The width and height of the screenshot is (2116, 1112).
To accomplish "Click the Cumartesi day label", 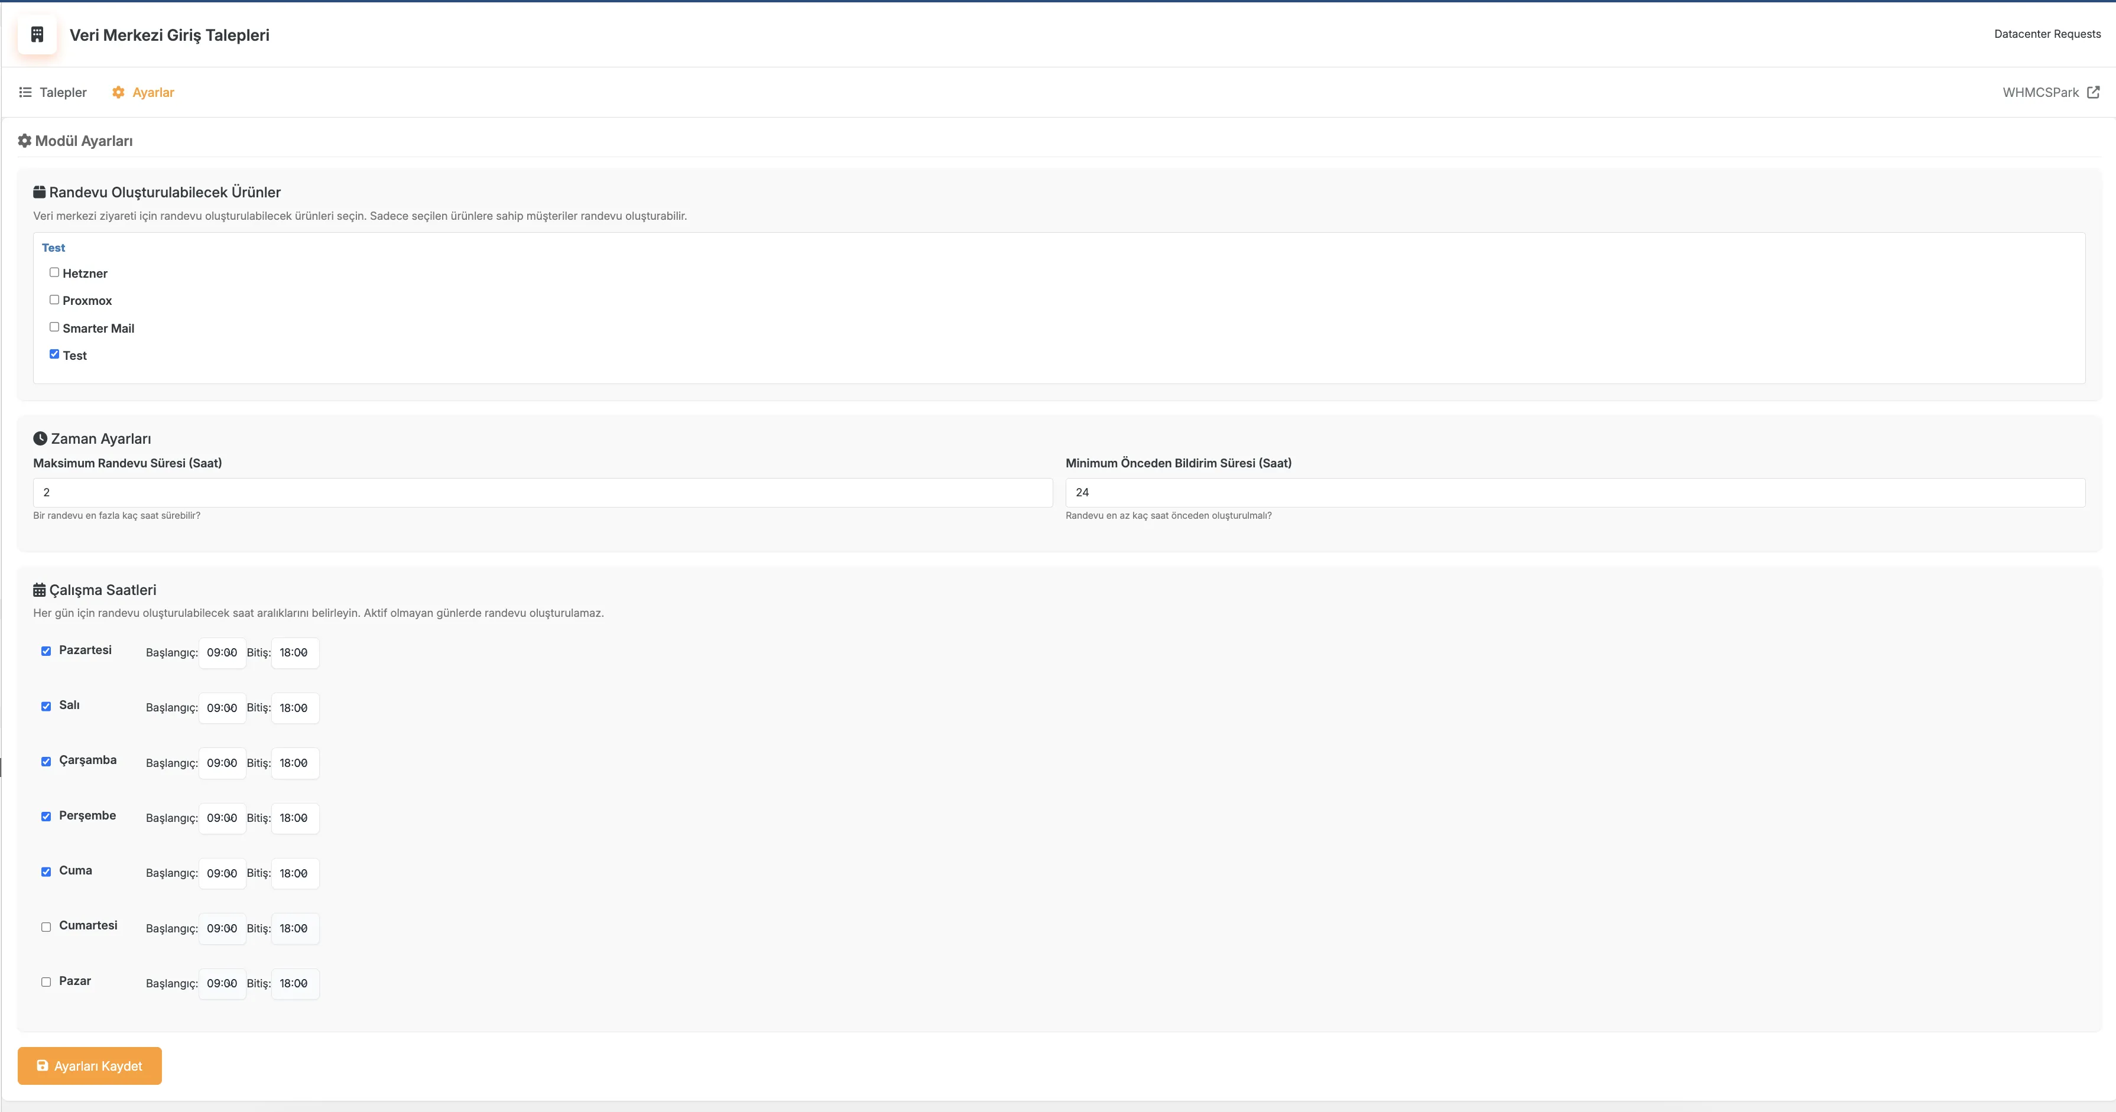I will tap(88, 925).
